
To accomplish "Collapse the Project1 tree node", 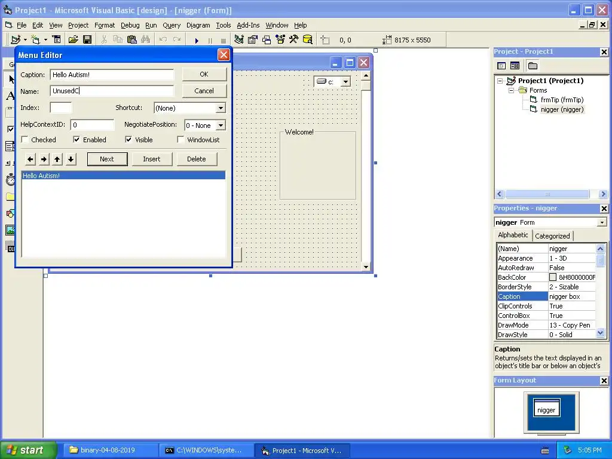I will (500, 81).
